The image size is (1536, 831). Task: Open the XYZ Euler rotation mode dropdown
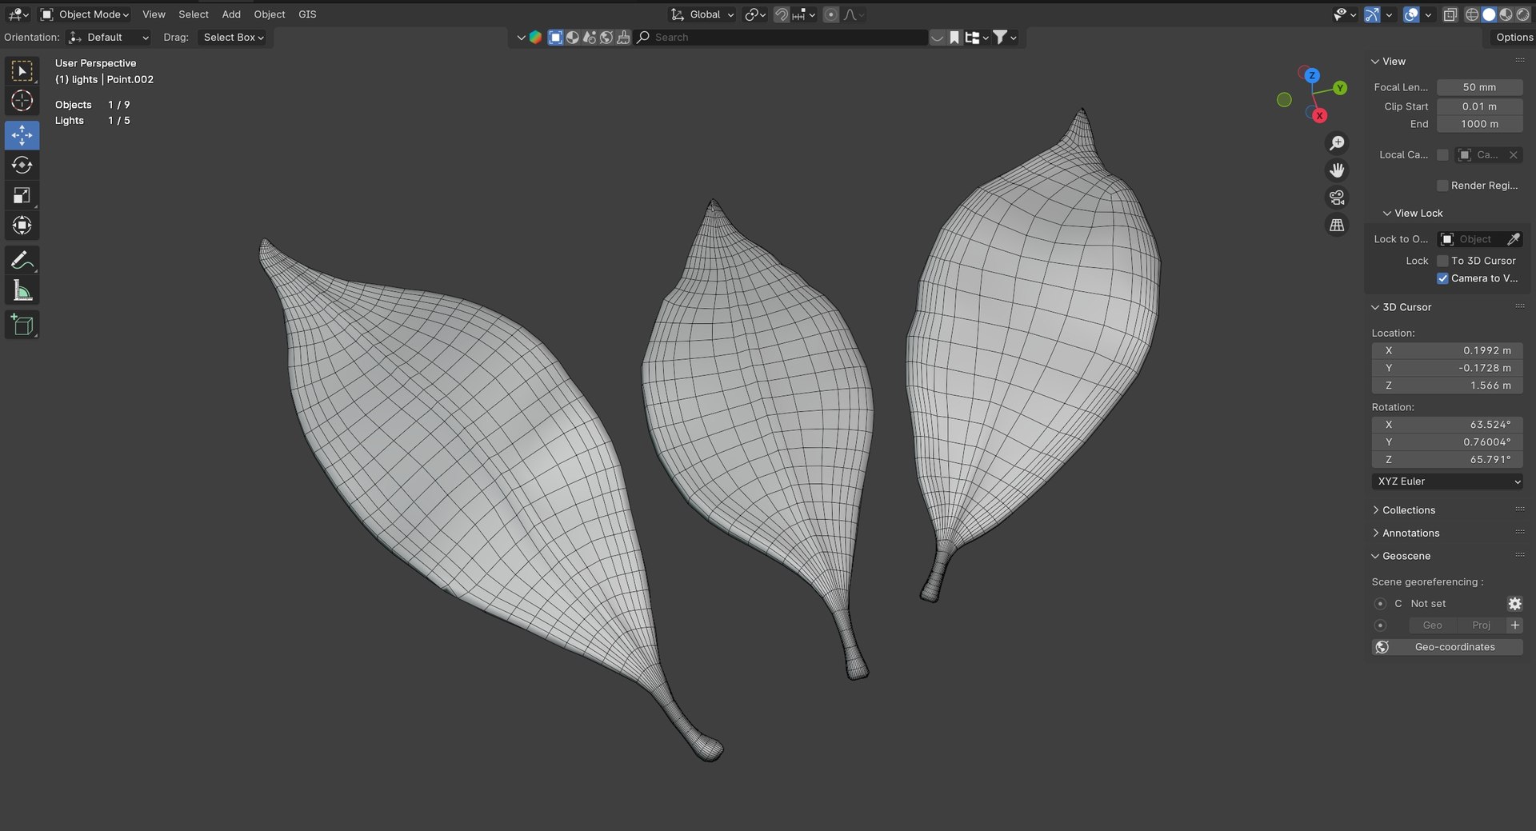(1448, 481)
